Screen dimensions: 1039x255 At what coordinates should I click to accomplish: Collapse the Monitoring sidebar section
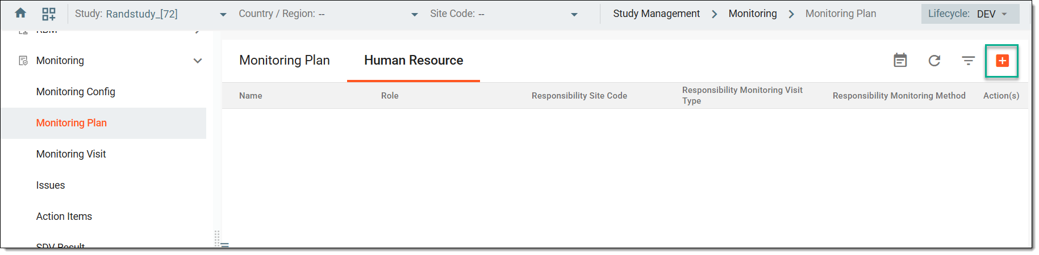point(198,61)
